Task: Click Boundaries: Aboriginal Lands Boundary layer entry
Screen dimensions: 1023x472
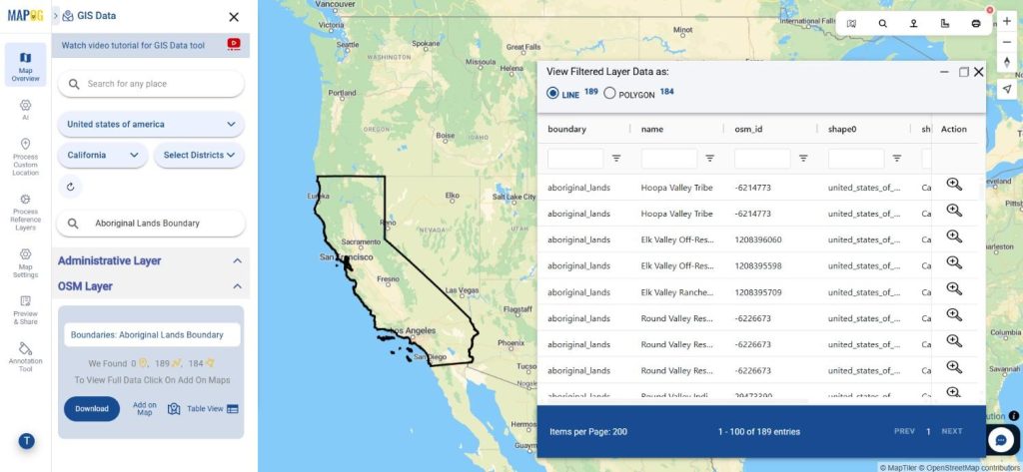Action: coord(152,334)
